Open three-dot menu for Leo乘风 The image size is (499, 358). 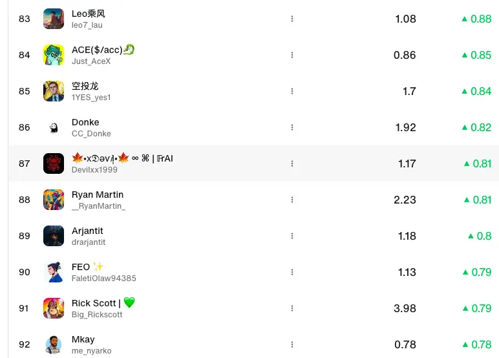click(292, 19)
